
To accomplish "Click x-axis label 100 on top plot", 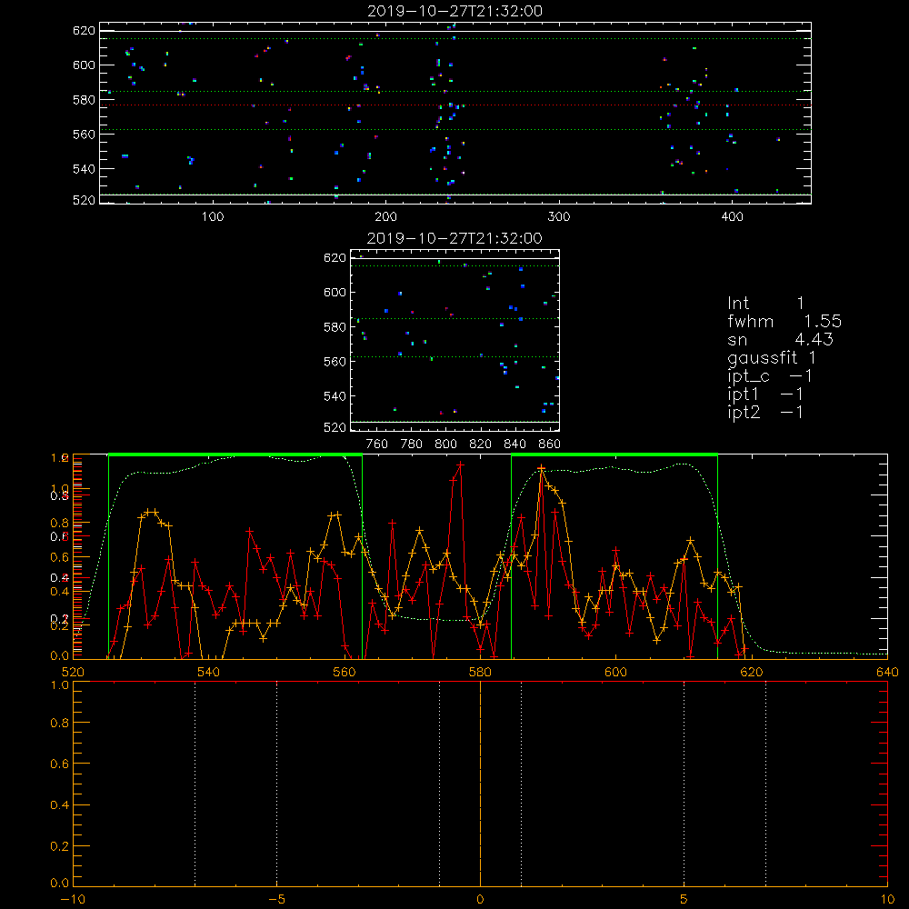I will pos(213,217).
